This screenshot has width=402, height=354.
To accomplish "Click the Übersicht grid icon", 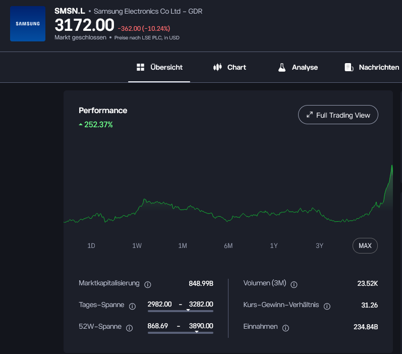I will (140, 67).
